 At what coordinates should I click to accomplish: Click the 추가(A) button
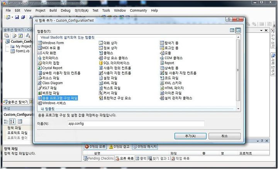tap(190, 136)
